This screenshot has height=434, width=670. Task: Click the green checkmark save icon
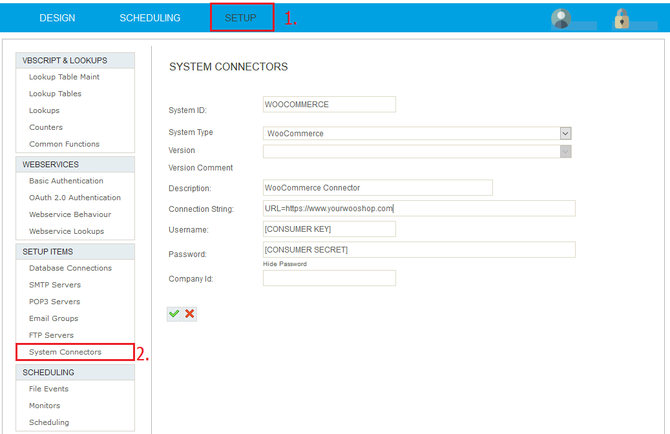click(174, 314)
